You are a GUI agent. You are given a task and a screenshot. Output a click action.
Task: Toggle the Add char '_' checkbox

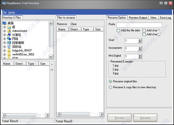click(x=144, y=35)
